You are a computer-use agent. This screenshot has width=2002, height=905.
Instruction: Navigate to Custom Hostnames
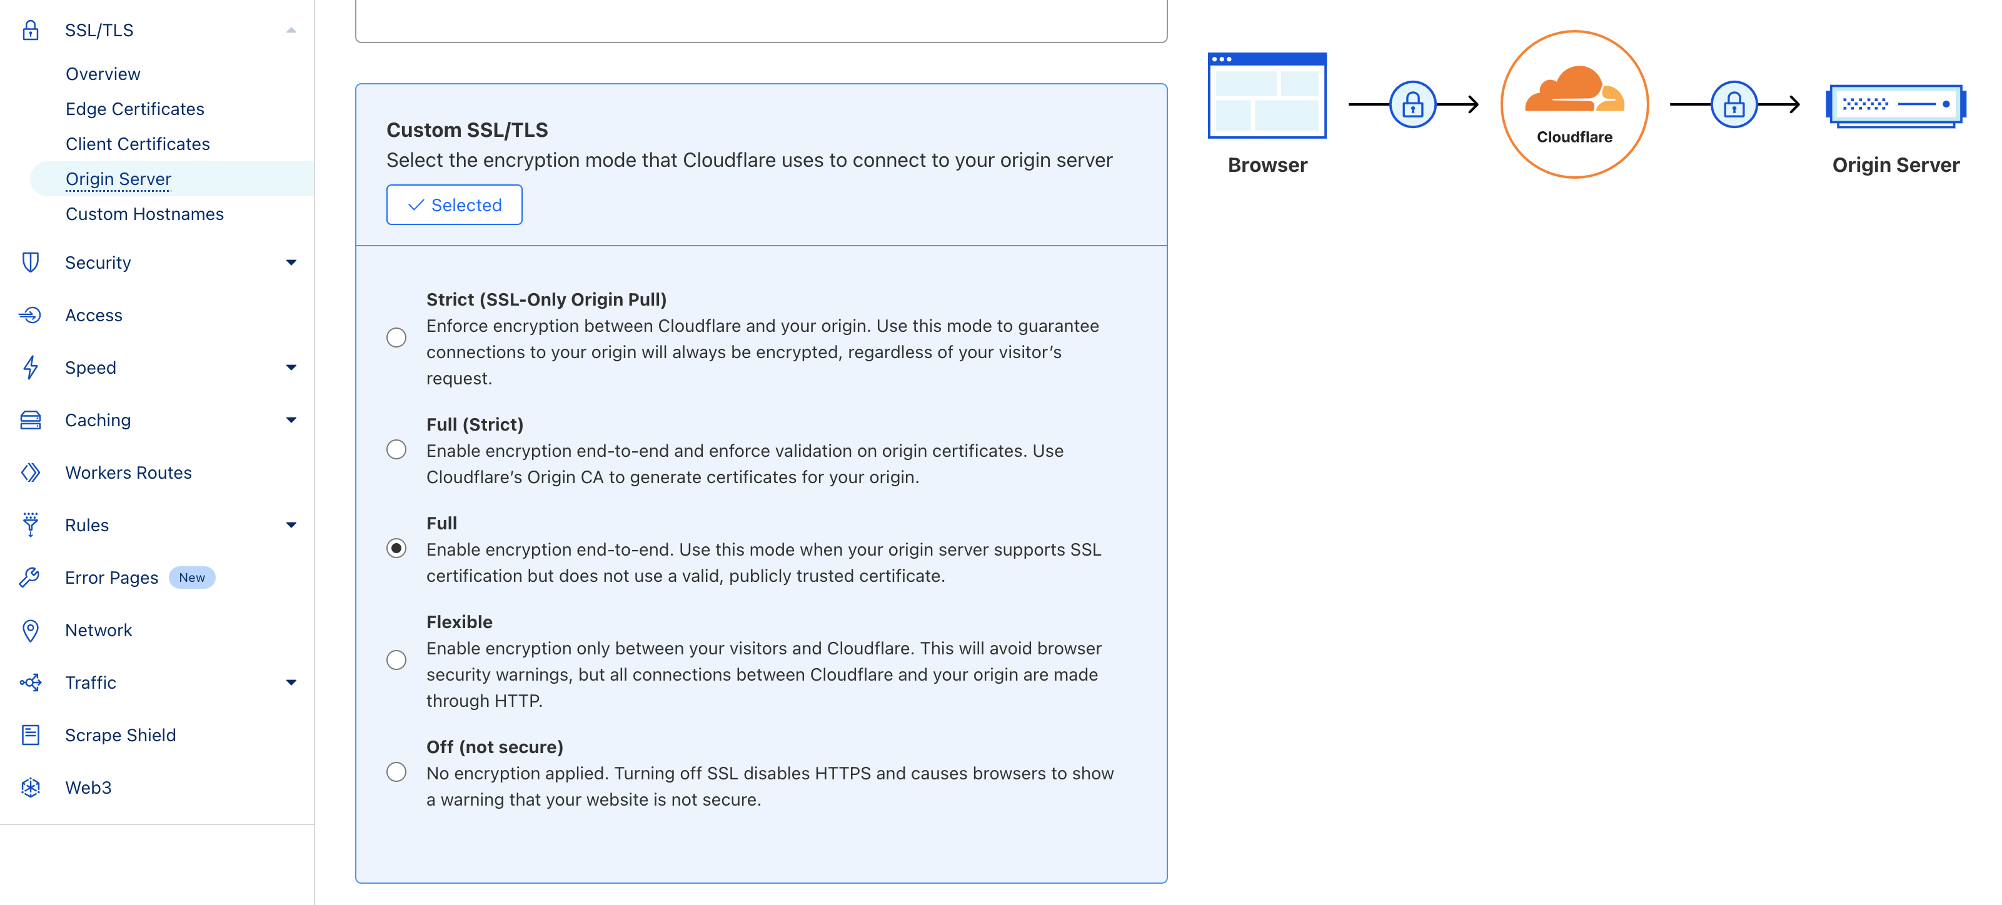point(144,214)
